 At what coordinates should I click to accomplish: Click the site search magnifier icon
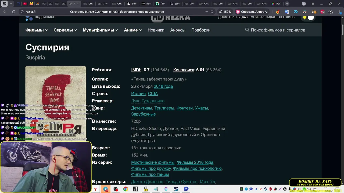point(247,30)
